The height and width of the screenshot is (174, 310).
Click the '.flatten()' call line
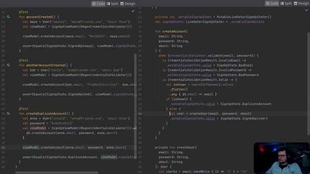click(179, 89)
